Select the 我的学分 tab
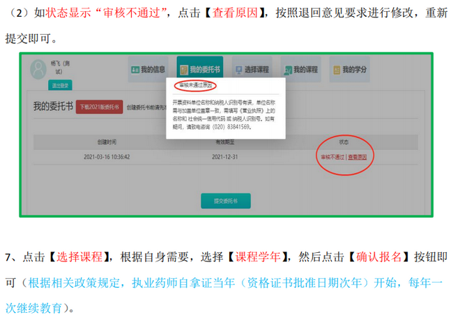 click(355, 70)
